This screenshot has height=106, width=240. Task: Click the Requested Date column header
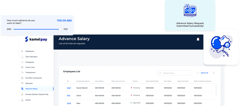tap(152, 81)
